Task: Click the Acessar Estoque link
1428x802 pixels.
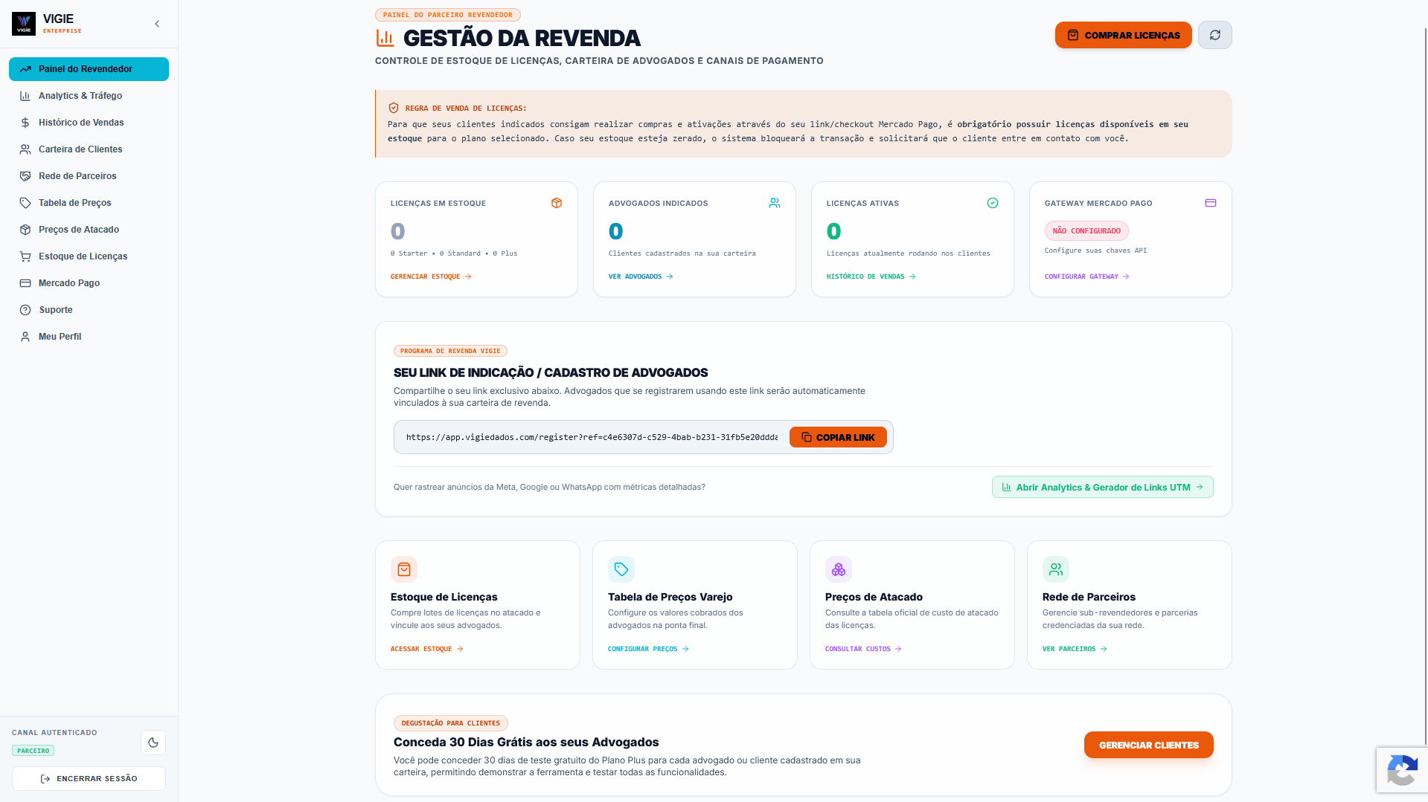Action: pos(427,649)
